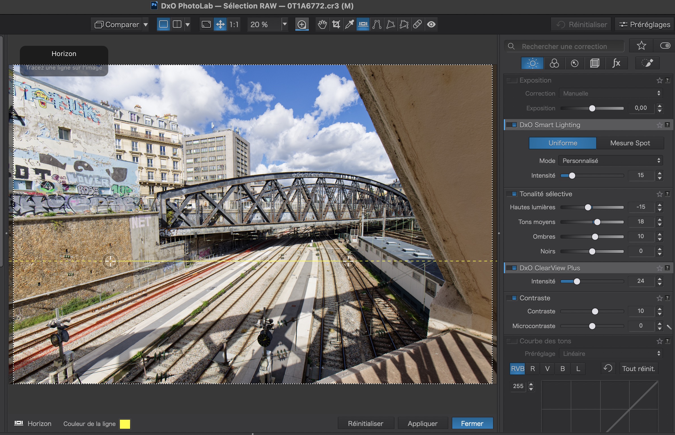Switch to Mesure Spot mode
This screenshot has height=435, width=675.
[x=630, y=143]
